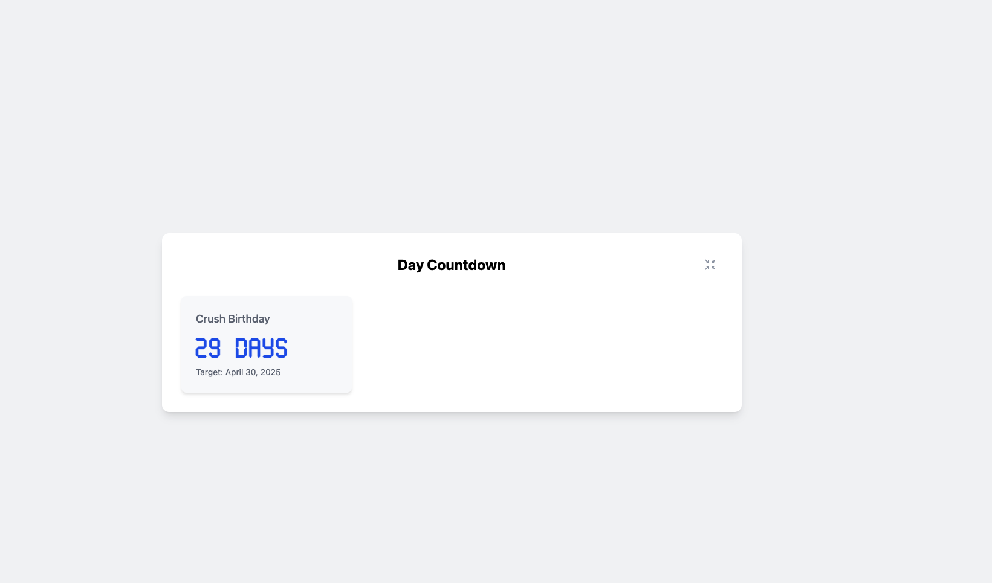Click the number 29 in the countdown
This screenshot has height=583, width=992.
pos(208,348)
